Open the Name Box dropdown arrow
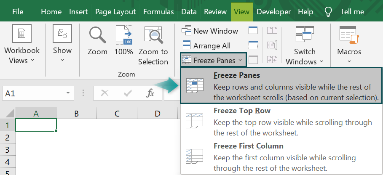Viewport: 383px width, 175px height. coord(68,93)
